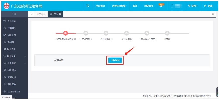This screenshot has width=219, height=100.
Task: Open the 设置 dropdown in header
Action: 193,6
